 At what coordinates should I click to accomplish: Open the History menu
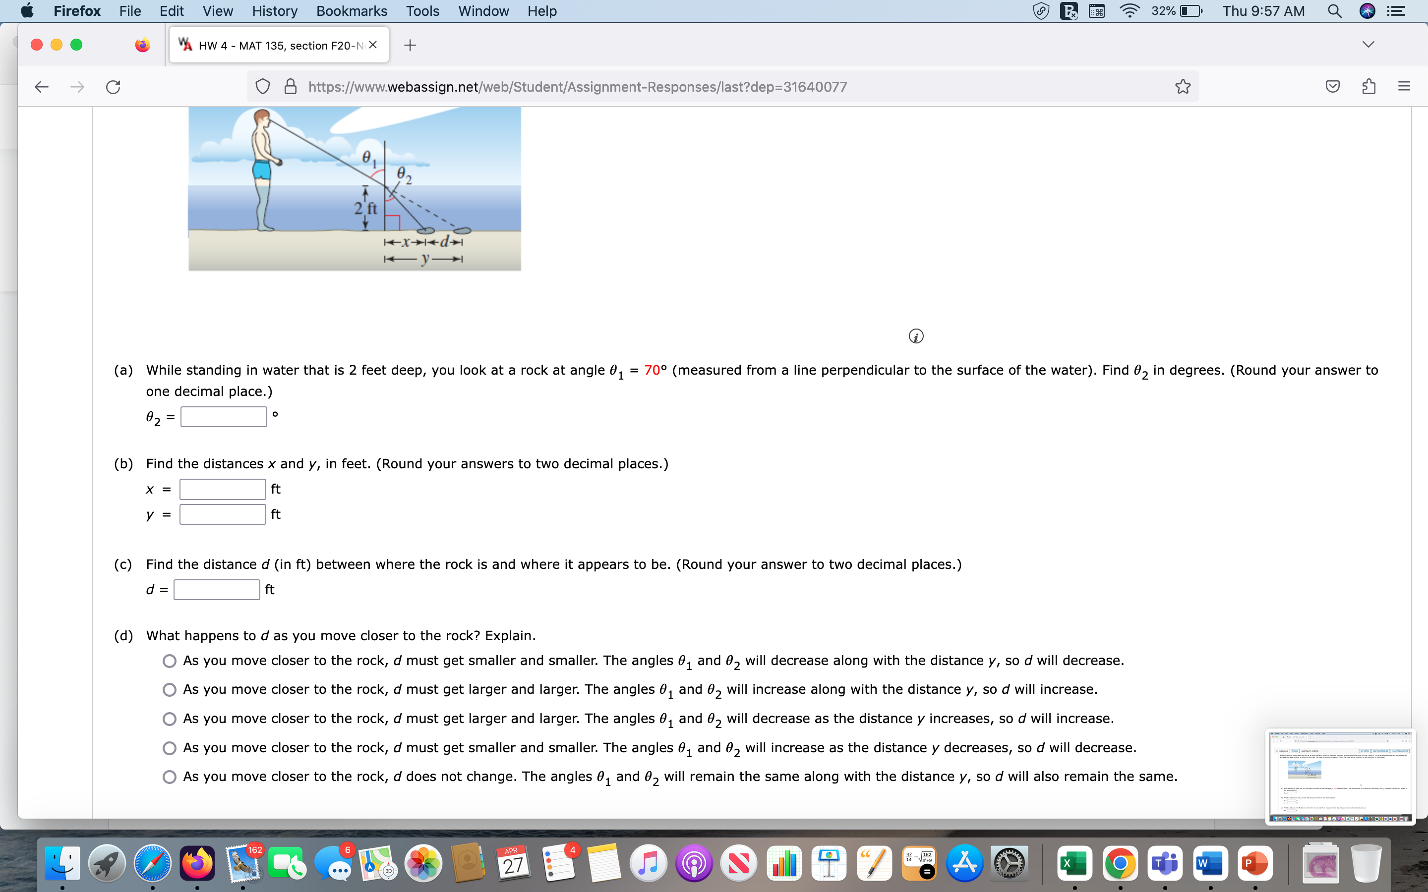click(x=274, y=10)
